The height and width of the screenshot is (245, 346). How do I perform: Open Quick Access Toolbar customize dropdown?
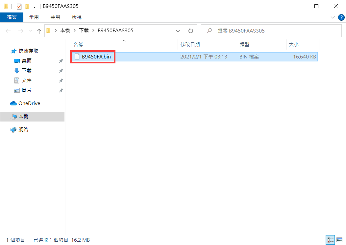coord(35,7)
